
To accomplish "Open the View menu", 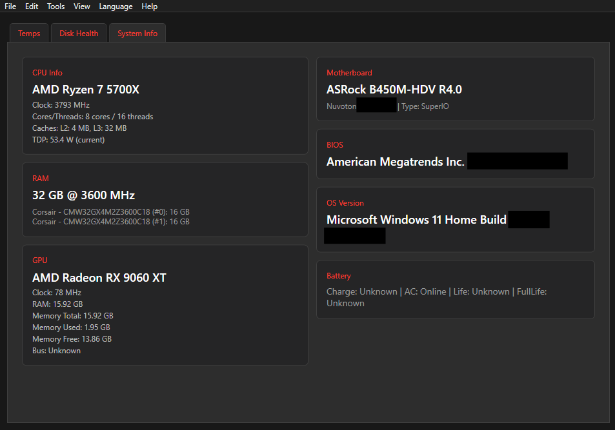I will click(x=81, y=6).
